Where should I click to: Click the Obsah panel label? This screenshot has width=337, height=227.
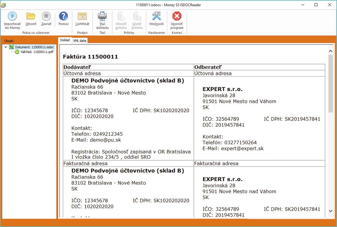tap(9, 41)
